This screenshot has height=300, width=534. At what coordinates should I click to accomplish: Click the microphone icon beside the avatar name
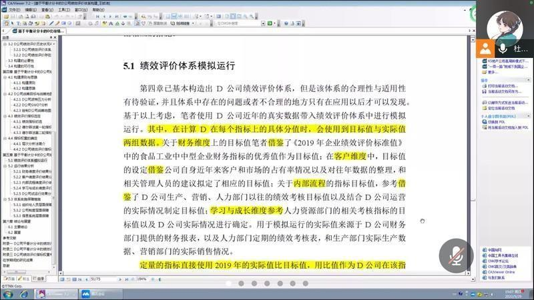503,48
